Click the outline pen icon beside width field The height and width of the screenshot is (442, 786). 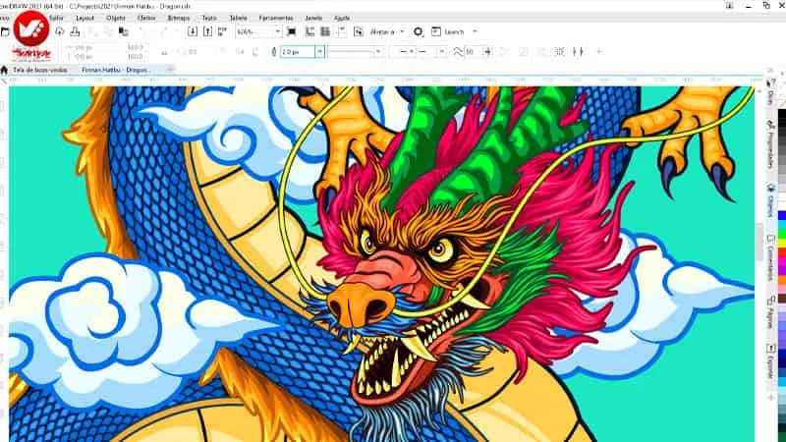(274, 52)
